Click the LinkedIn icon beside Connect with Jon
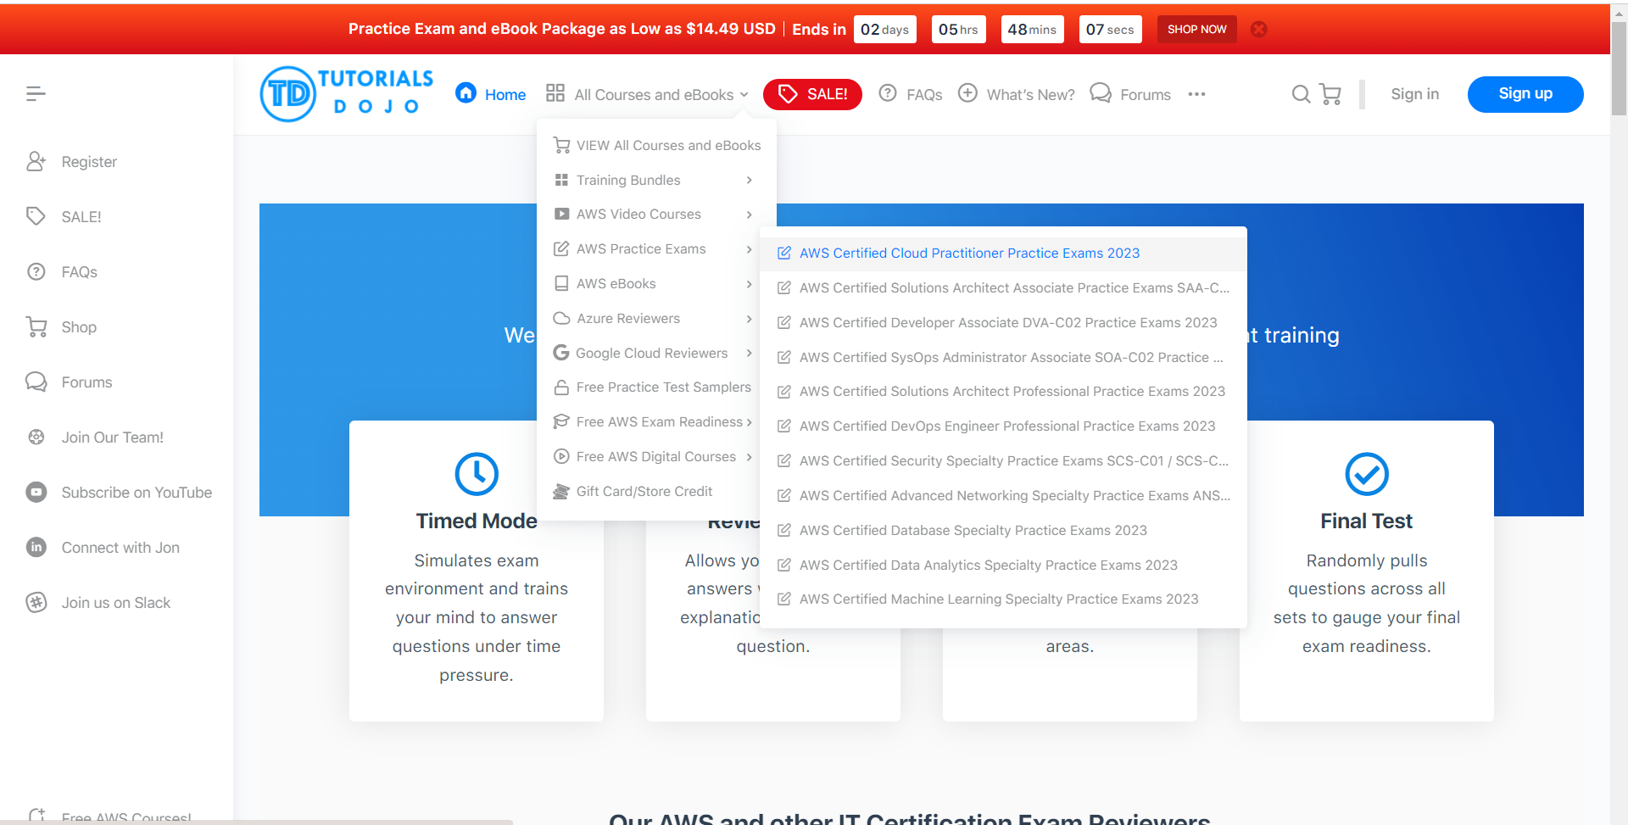This screenshot has height=825, width=1628. pyautogui.click(x=36, y=548)
